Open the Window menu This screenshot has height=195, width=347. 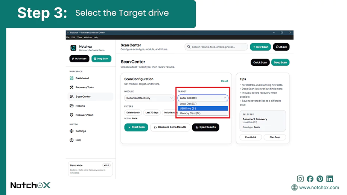coord(88,37)
